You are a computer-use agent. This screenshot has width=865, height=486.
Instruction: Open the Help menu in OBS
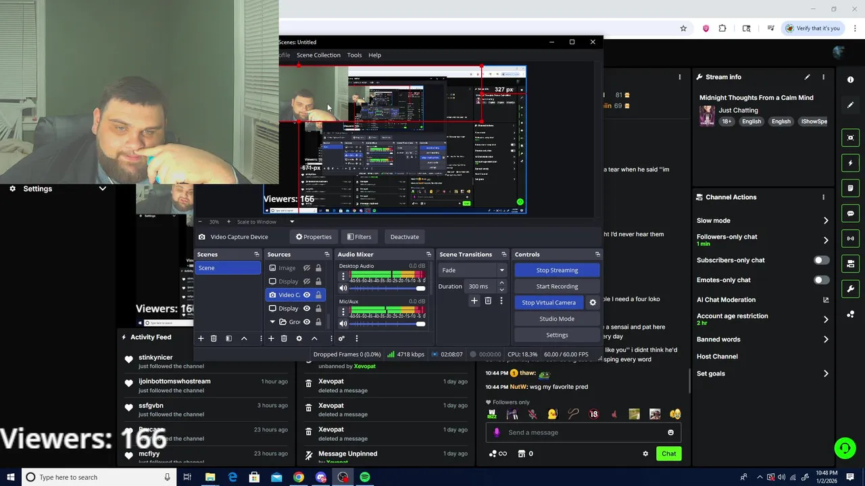pos(374,55)
